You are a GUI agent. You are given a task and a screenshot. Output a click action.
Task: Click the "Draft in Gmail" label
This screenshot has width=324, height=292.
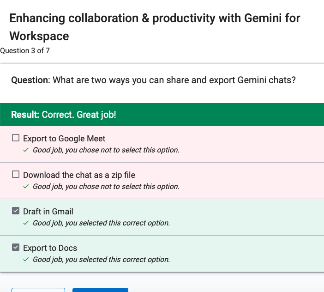coord(48,212)
